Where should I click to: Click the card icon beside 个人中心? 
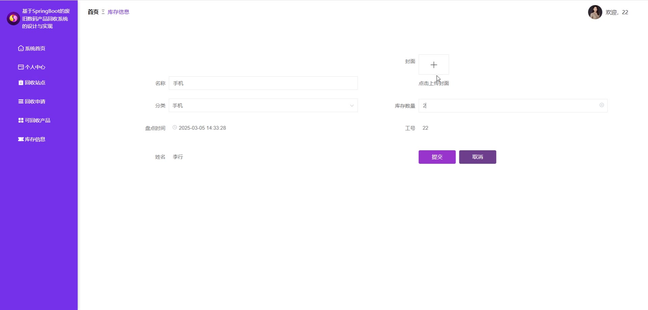click(21, 67)
